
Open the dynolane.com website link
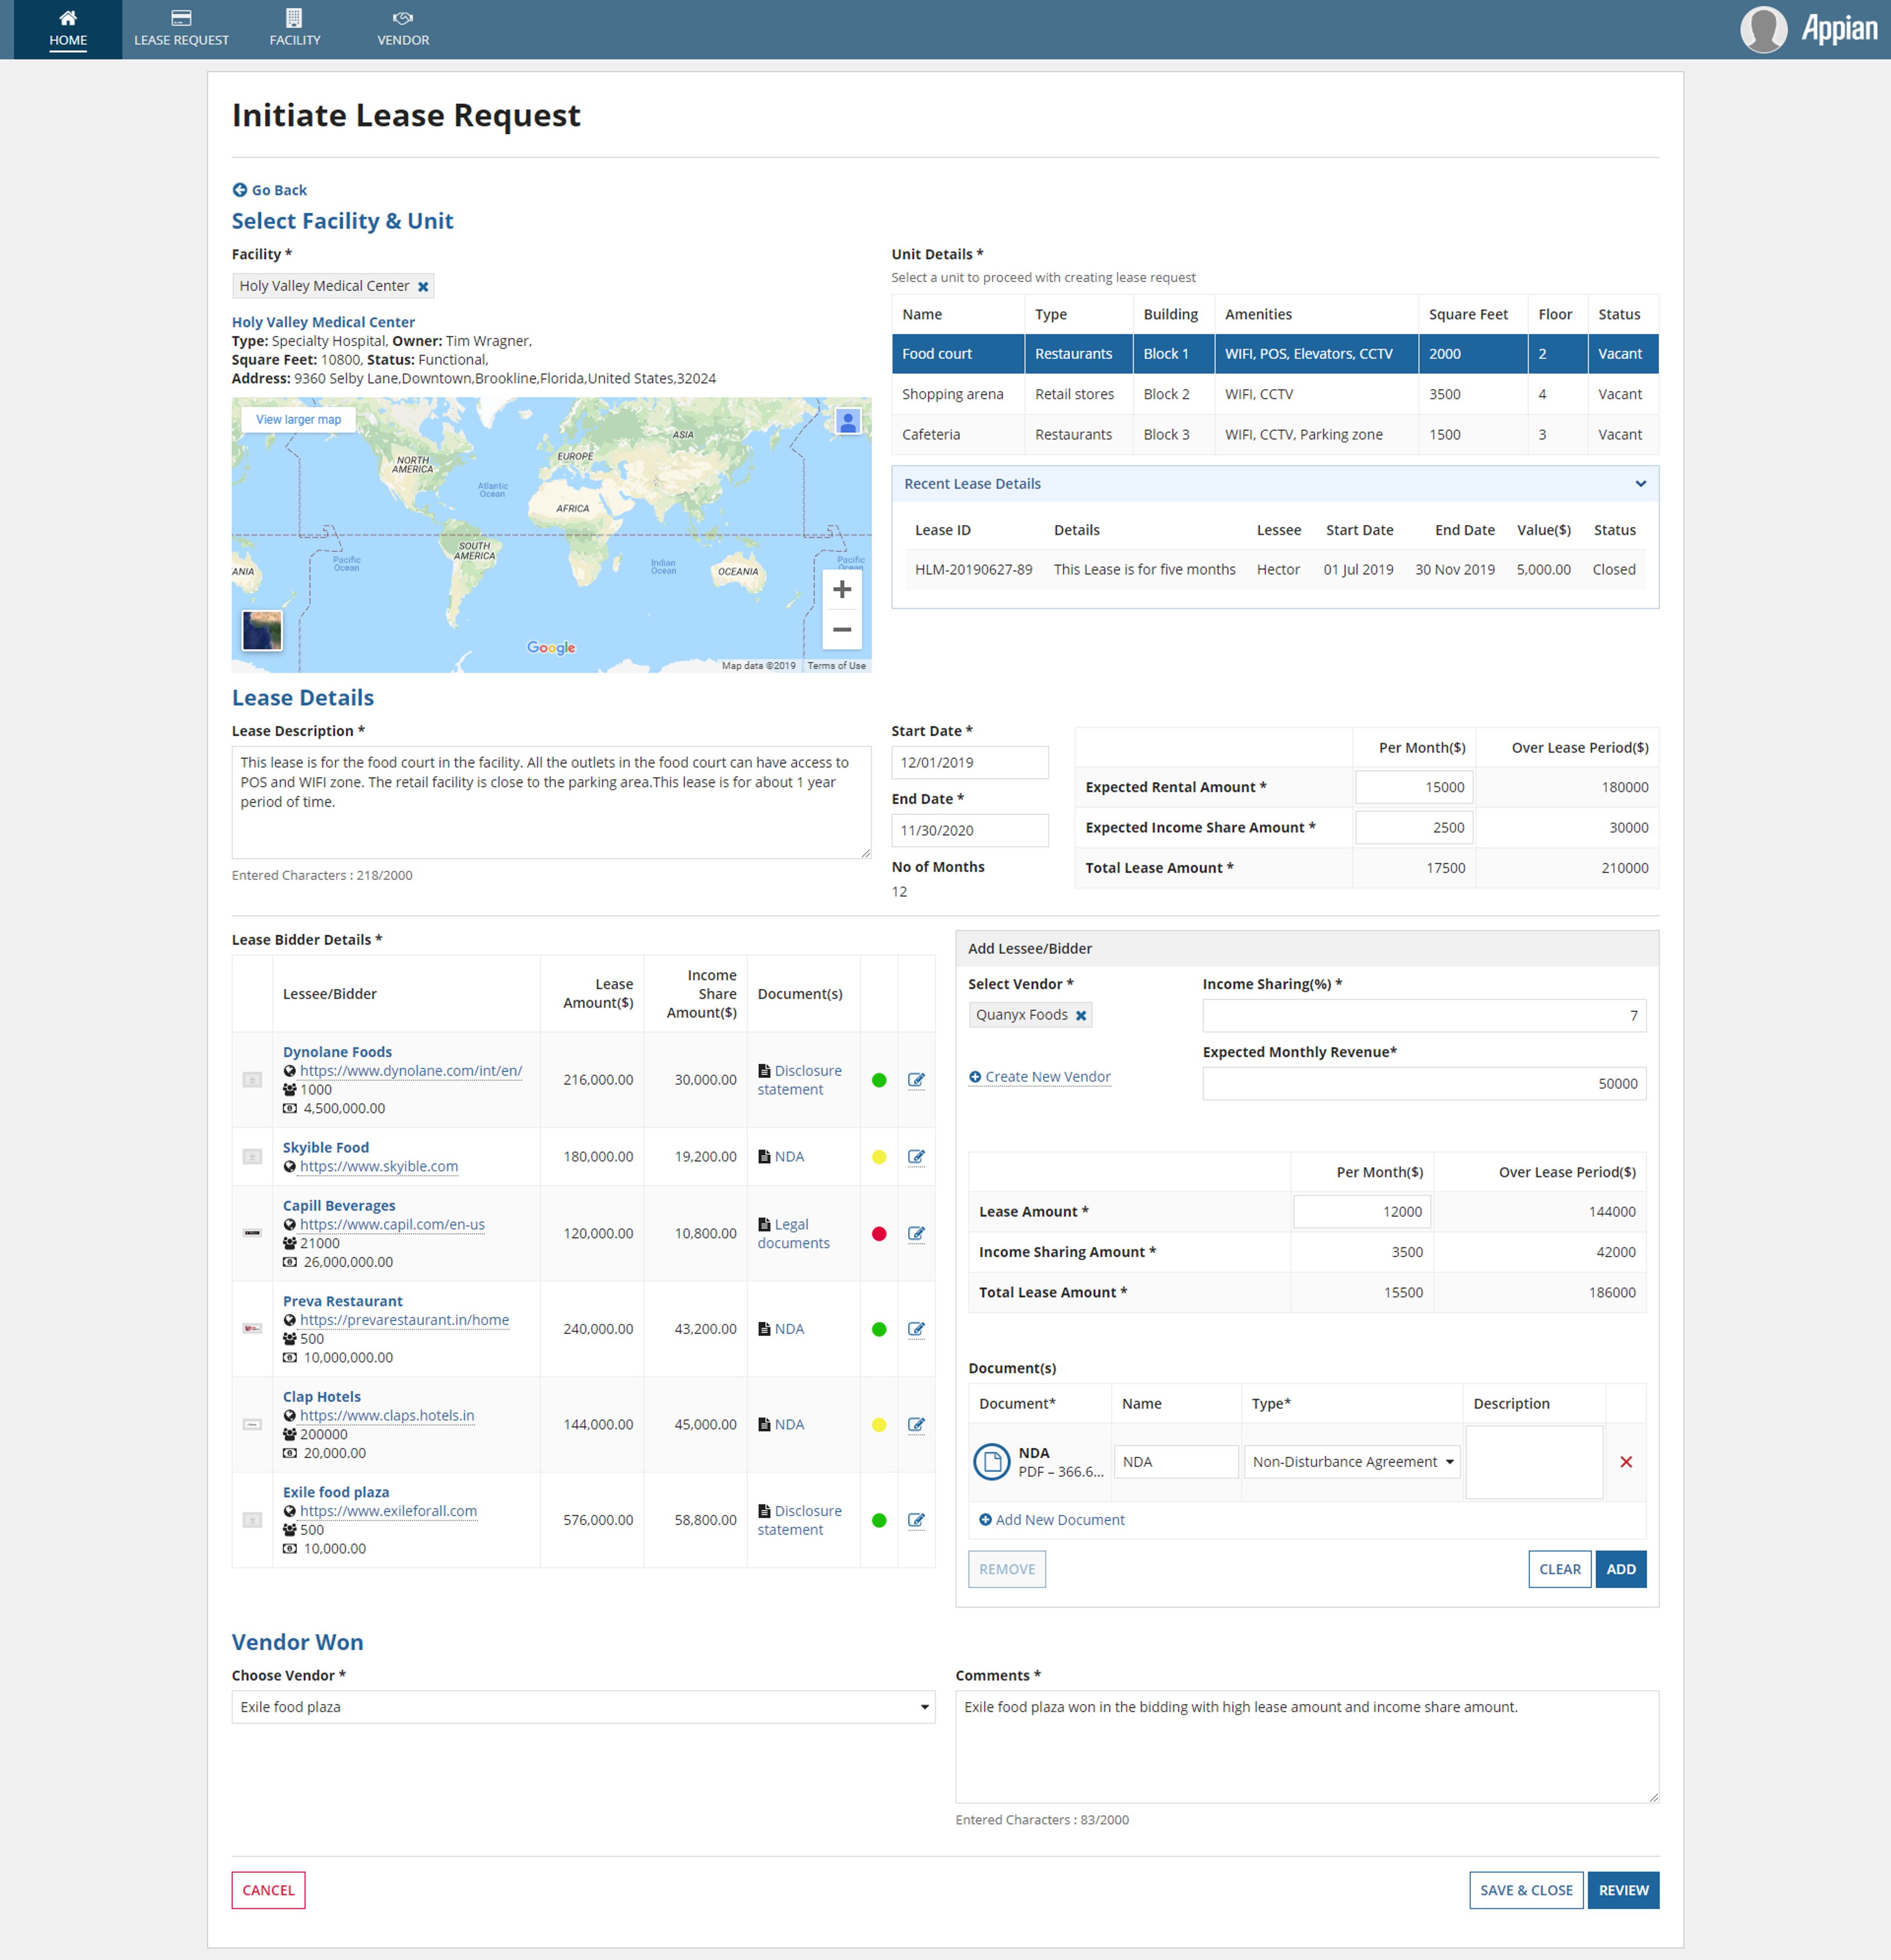click(x=411, y=1071)
